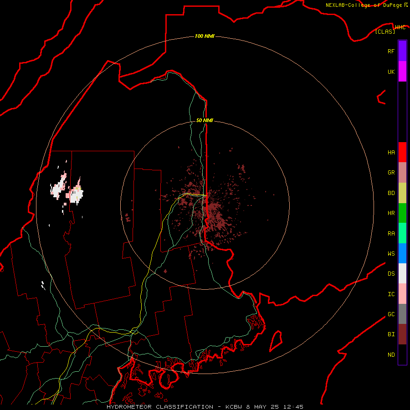The image size is (410, 410).
Task: Click the 100 NMI range ring label
Action: click(x=205, y=36)
